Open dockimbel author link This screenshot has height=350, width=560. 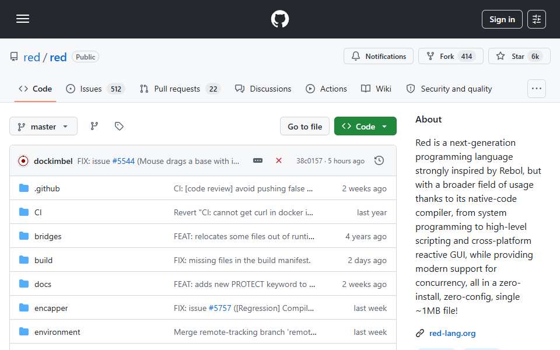point(53,162)
